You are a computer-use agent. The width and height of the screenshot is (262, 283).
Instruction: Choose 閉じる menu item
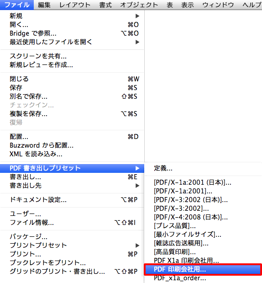72,79
